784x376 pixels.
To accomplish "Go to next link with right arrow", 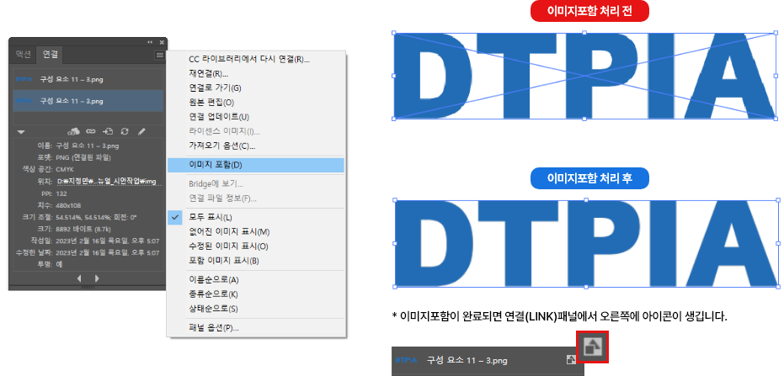I will point(97,278).
